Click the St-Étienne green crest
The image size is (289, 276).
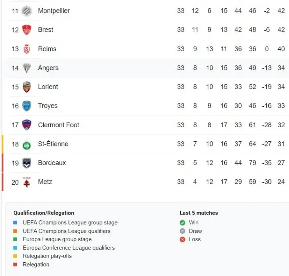27,144
